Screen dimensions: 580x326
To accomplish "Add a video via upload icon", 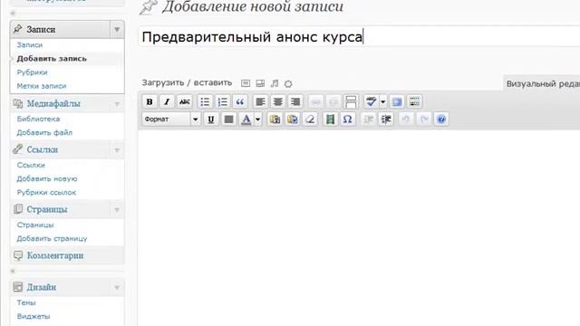I will [x=260, y=83].
